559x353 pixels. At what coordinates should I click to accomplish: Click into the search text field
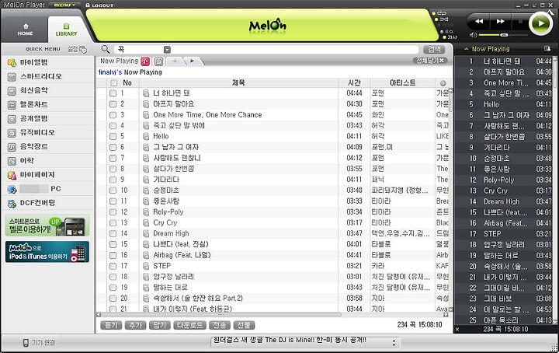click(x=294, y=50)
